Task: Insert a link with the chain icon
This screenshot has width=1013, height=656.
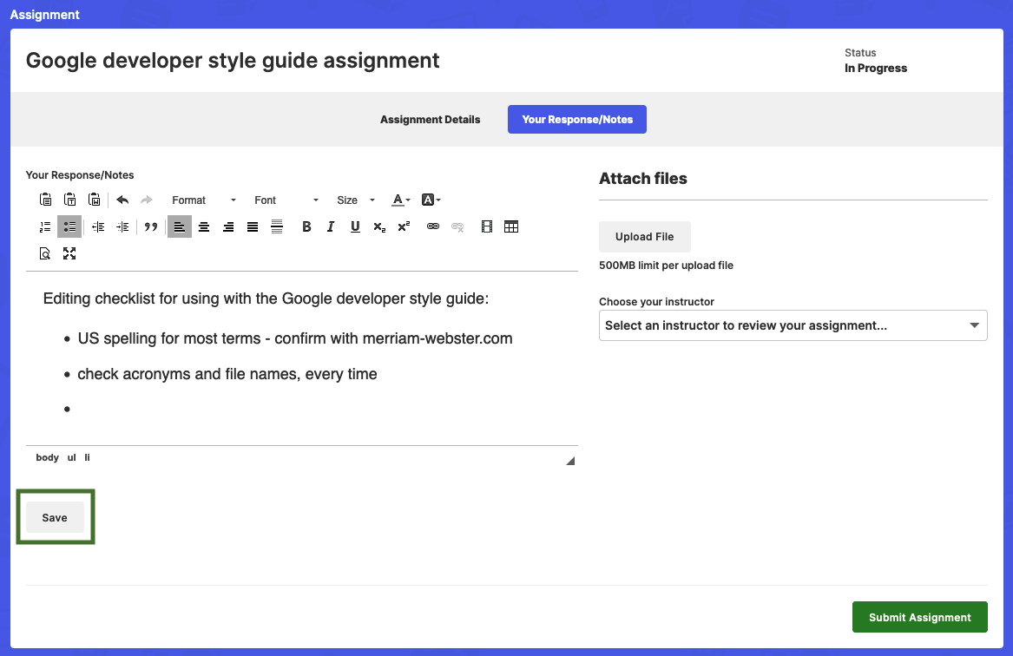Action: pos(432,226)
